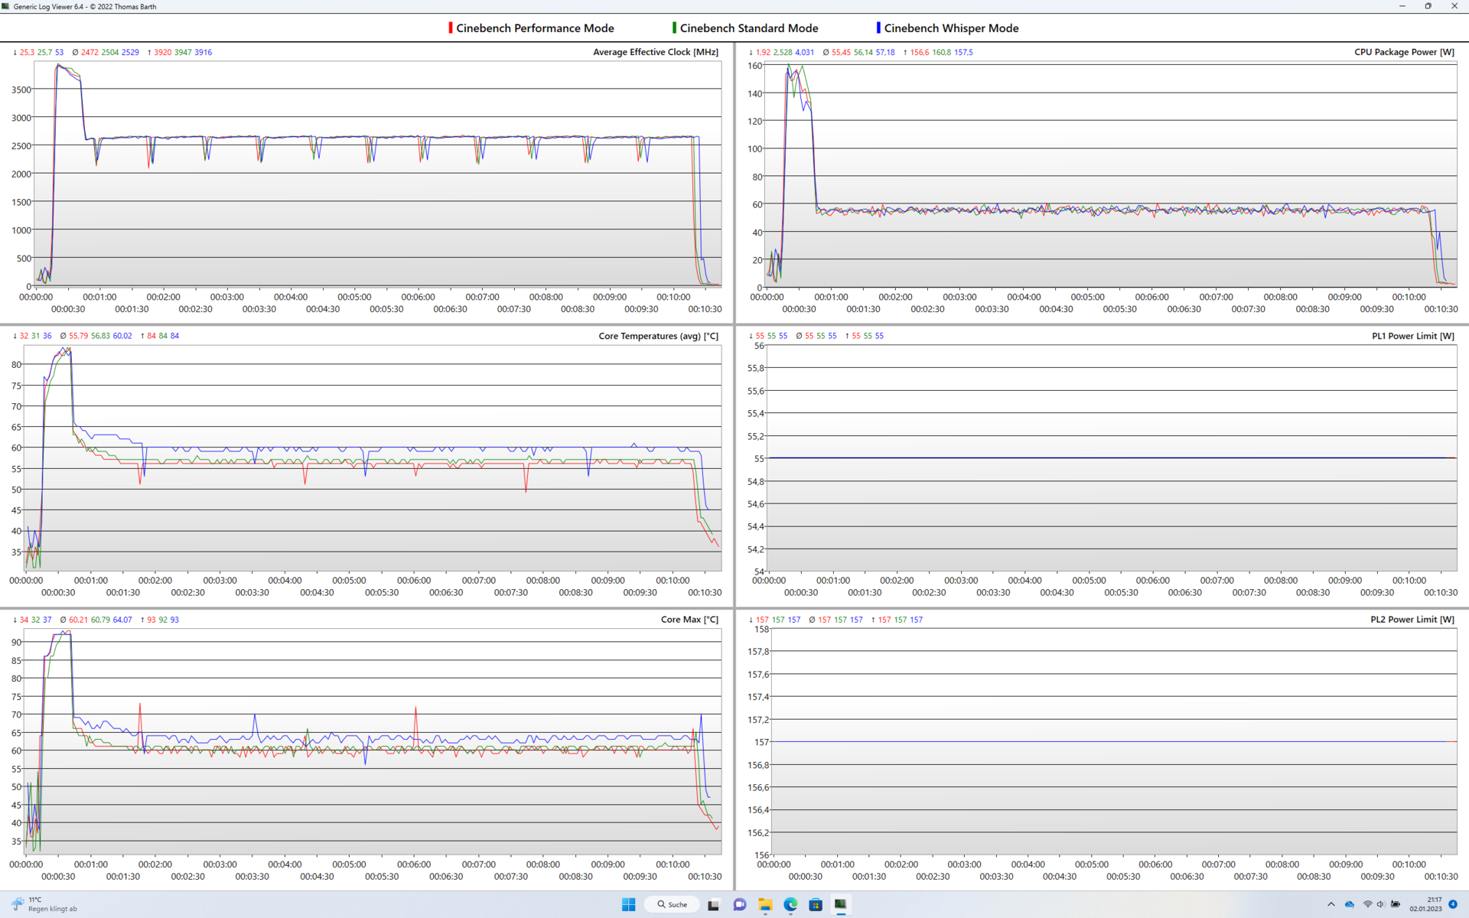Open the weather widget showing 11°C
Viewport: 1469px width, 918px height.
point(44,904)
